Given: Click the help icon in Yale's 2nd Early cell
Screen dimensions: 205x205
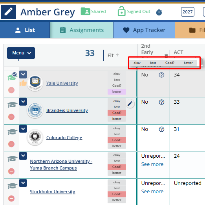Looking at the screenshot, I should [x=161, y=75].
